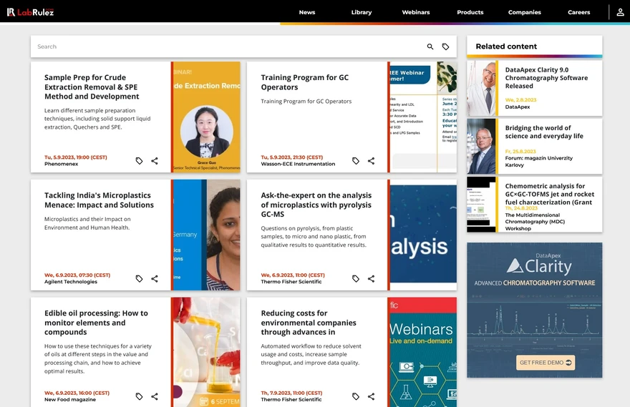Image resolution: width=630 pixels, height=407 pixels.
Task: Open the Companies menu
Action: point(524,12)
